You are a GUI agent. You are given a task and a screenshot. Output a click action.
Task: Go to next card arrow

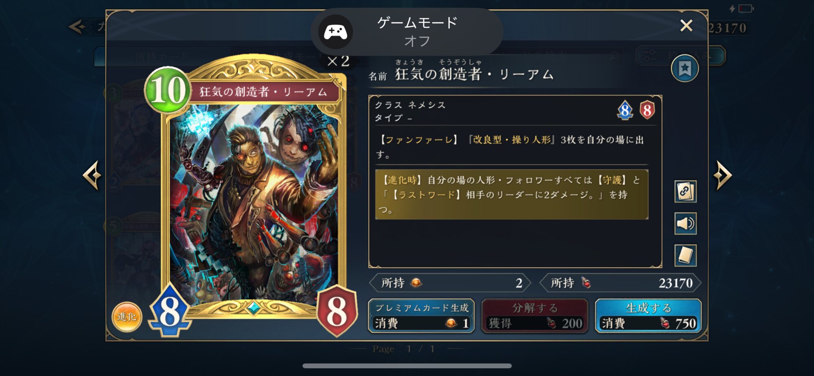coord(723,175)
